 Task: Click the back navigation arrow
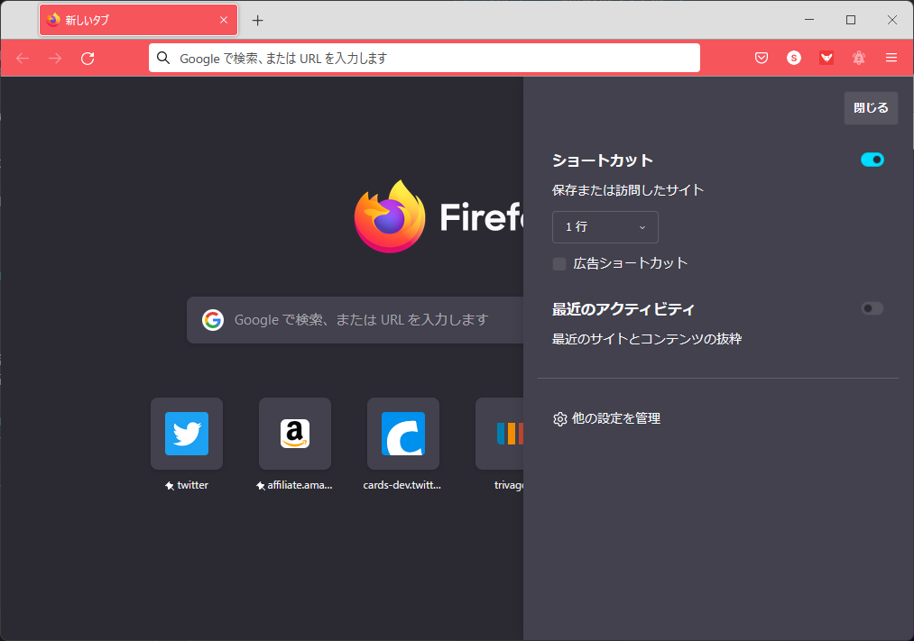click(x=22, y=58)
